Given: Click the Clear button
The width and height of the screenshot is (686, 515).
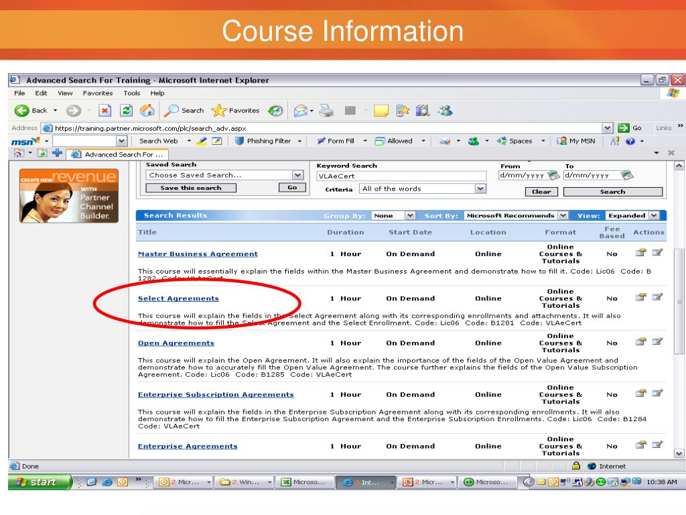Looking at the screenshot, I should [541, 192].
